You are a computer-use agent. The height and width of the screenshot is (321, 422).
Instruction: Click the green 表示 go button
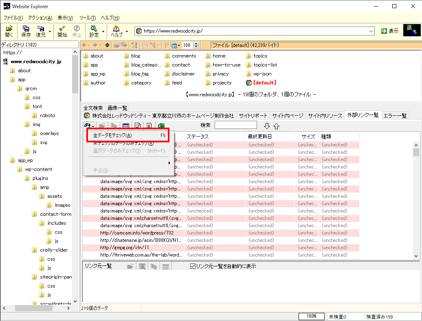tap(390, 31)
